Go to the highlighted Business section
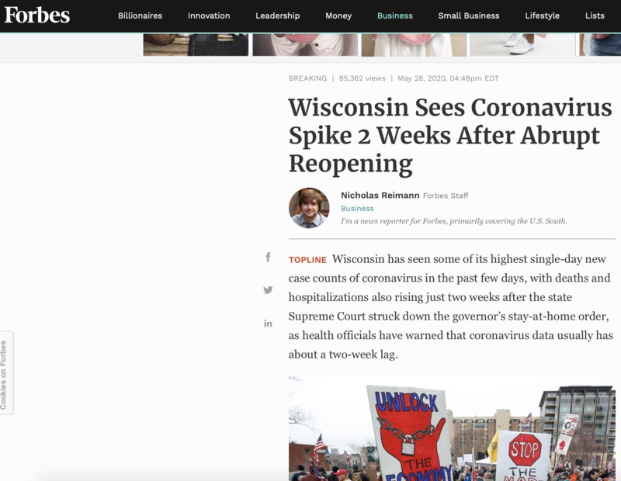The height and width of the screenshot is (481, 621). (395, 16)
